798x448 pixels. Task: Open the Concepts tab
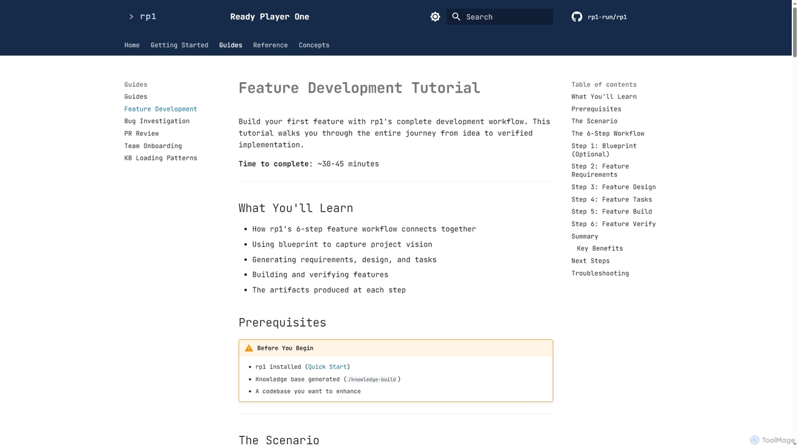[x=314, y=45]
